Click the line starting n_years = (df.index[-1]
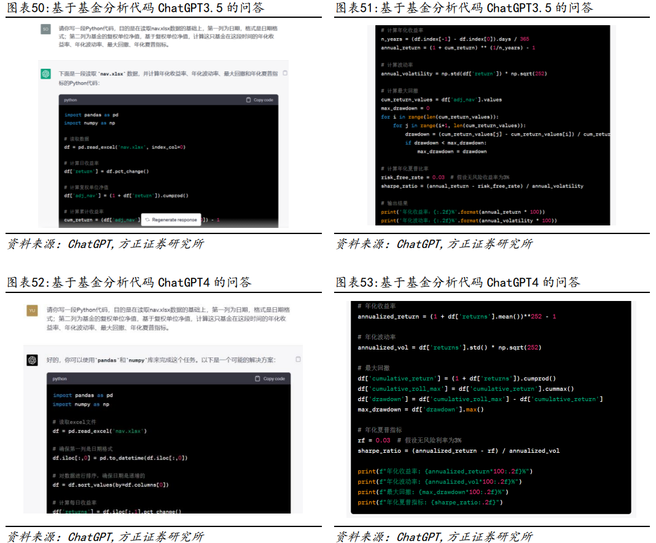The width and height of the screenshot is (656, 543). (x=455, y=39)
